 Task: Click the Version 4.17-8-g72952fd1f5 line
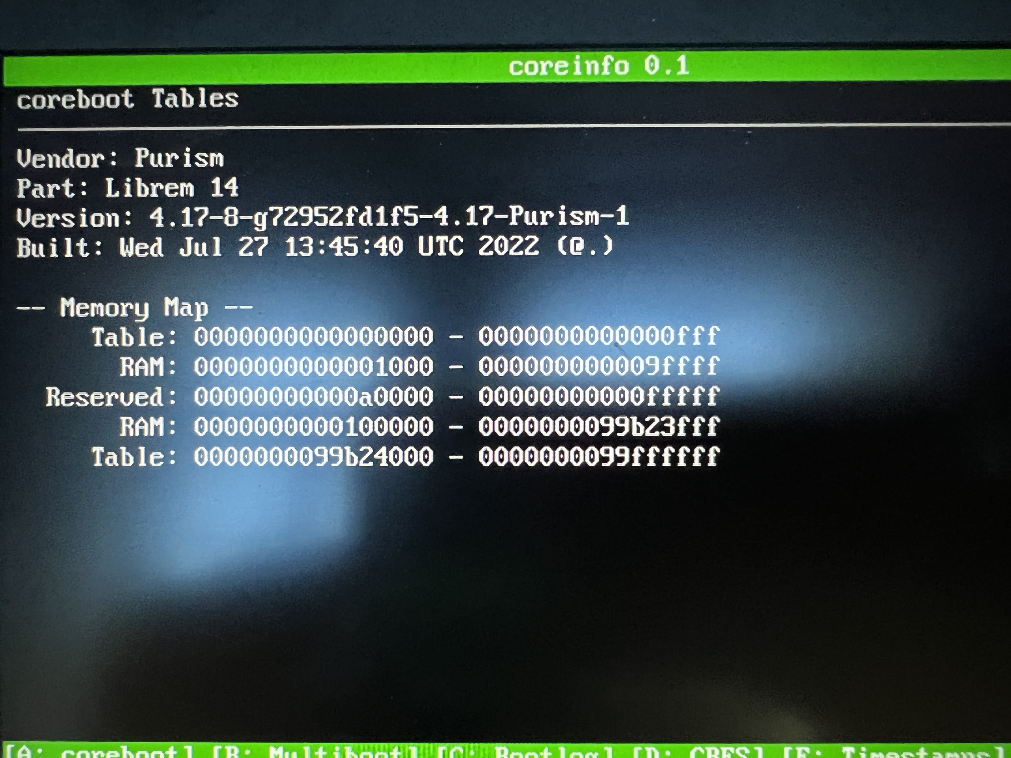tap(323, 217)
